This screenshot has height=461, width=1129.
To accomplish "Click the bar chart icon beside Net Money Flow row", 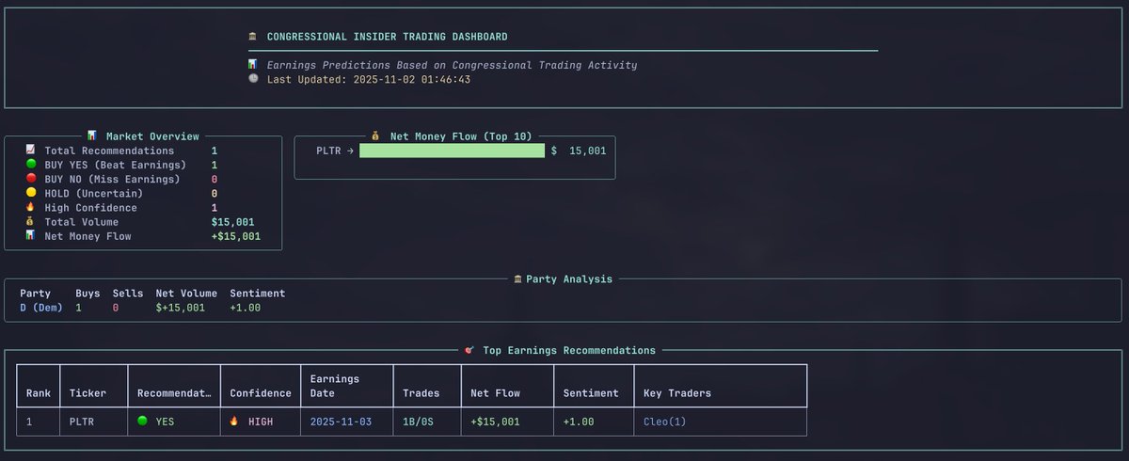I will click(x=30, y=236).
